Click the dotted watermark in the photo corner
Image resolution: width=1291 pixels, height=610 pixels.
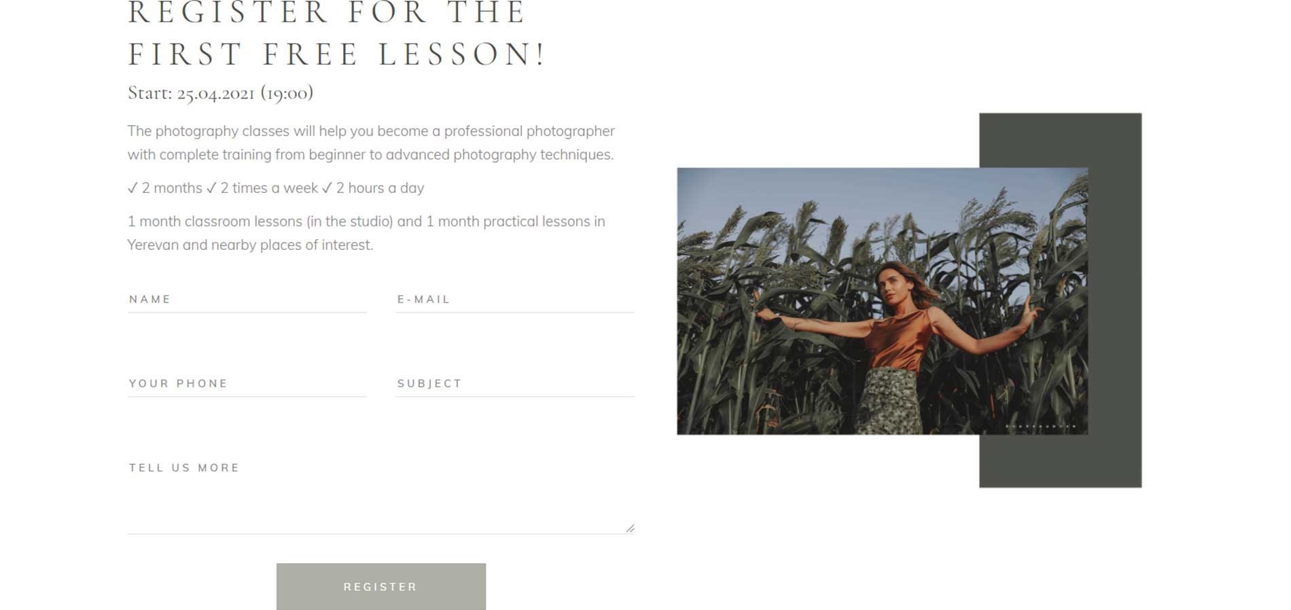tap(1040, 427)
